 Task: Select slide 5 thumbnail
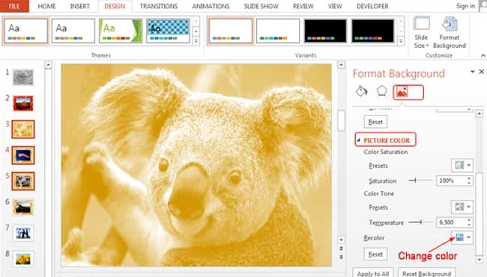[23, 181]
